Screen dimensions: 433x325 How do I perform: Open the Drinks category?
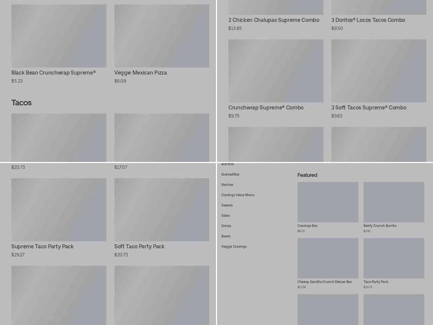click(x=226, y=226)
